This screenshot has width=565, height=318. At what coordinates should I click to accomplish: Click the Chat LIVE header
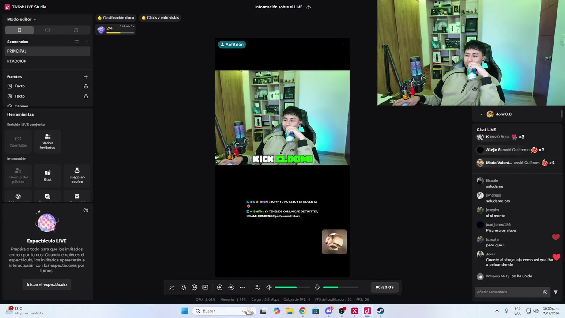coord(486,129)
